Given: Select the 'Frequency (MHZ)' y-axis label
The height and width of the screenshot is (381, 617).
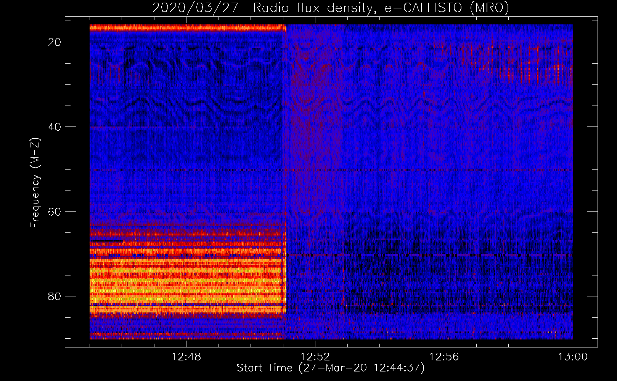Looking at the screenshot, I should [35, 183].
